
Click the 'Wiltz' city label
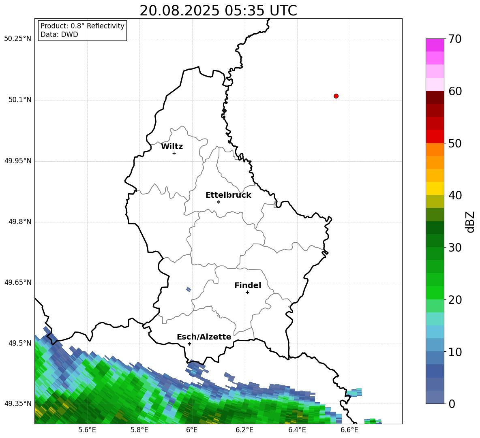172,147
